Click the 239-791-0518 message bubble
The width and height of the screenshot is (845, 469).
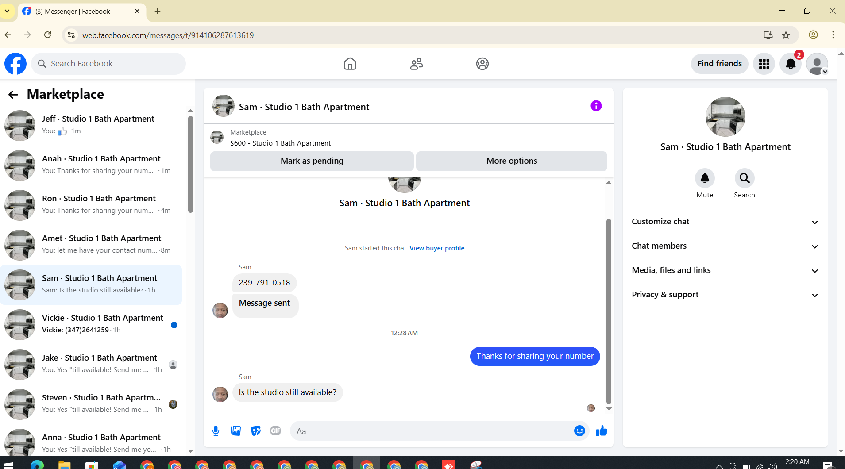pyautogui.click(x=265, y=283)
